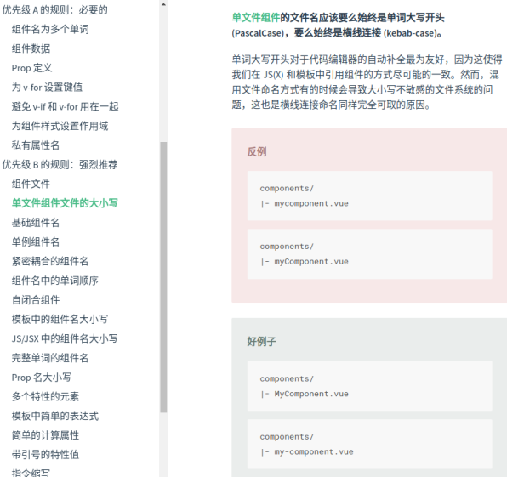The width and height of the screenshot is (507, 477).
Task: Click the sidebar scroll up arrow
Action: click(163, 4)
